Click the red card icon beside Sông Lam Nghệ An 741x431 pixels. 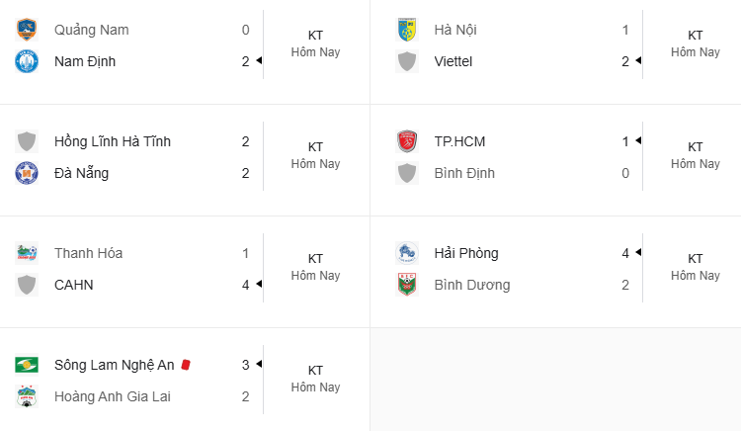[186, 365]
